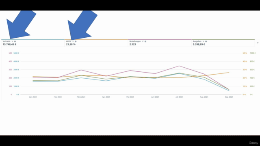Click info icon next to Ausgaben

coord(206,41)
